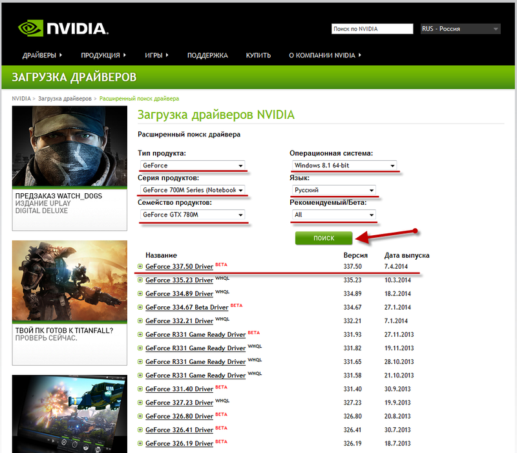Viewport: 517px width, 453px height.
Task: Expand the GeForce 326.41 Driver row
Action: (140, 430)
